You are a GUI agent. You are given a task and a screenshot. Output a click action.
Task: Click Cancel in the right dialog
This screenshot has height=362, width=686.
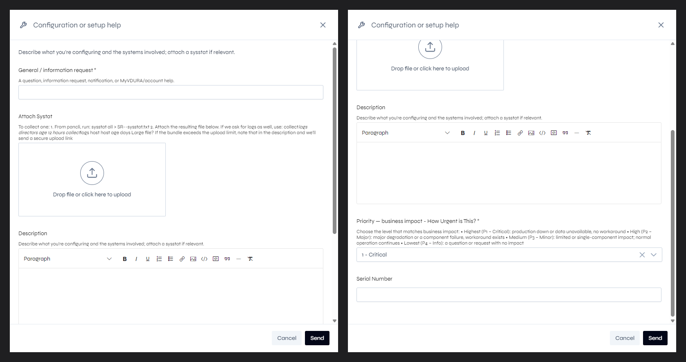point(625,338)
